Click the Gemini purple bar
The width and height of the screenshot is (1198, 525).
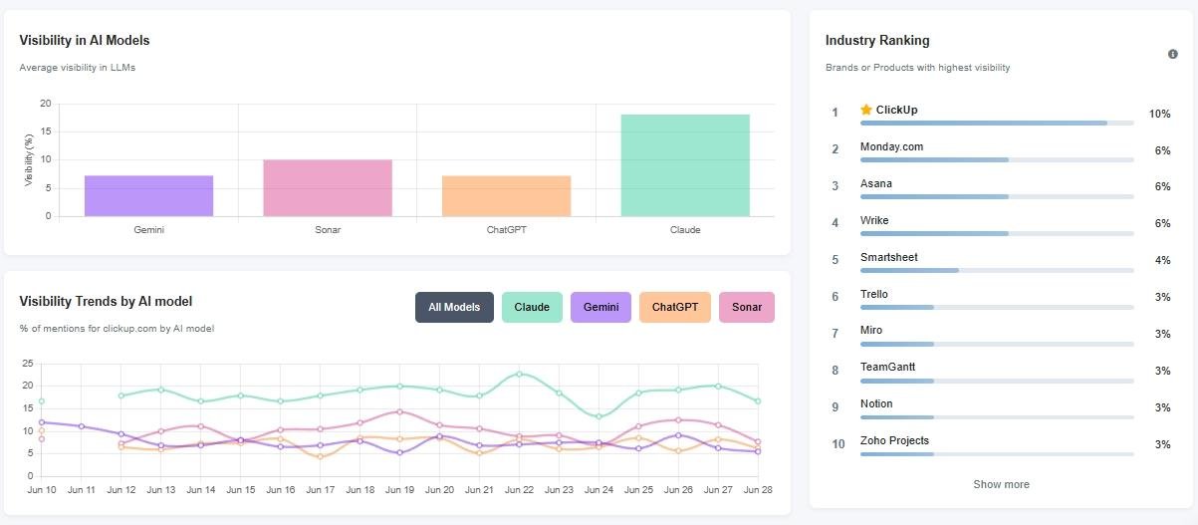pos(148,196)
